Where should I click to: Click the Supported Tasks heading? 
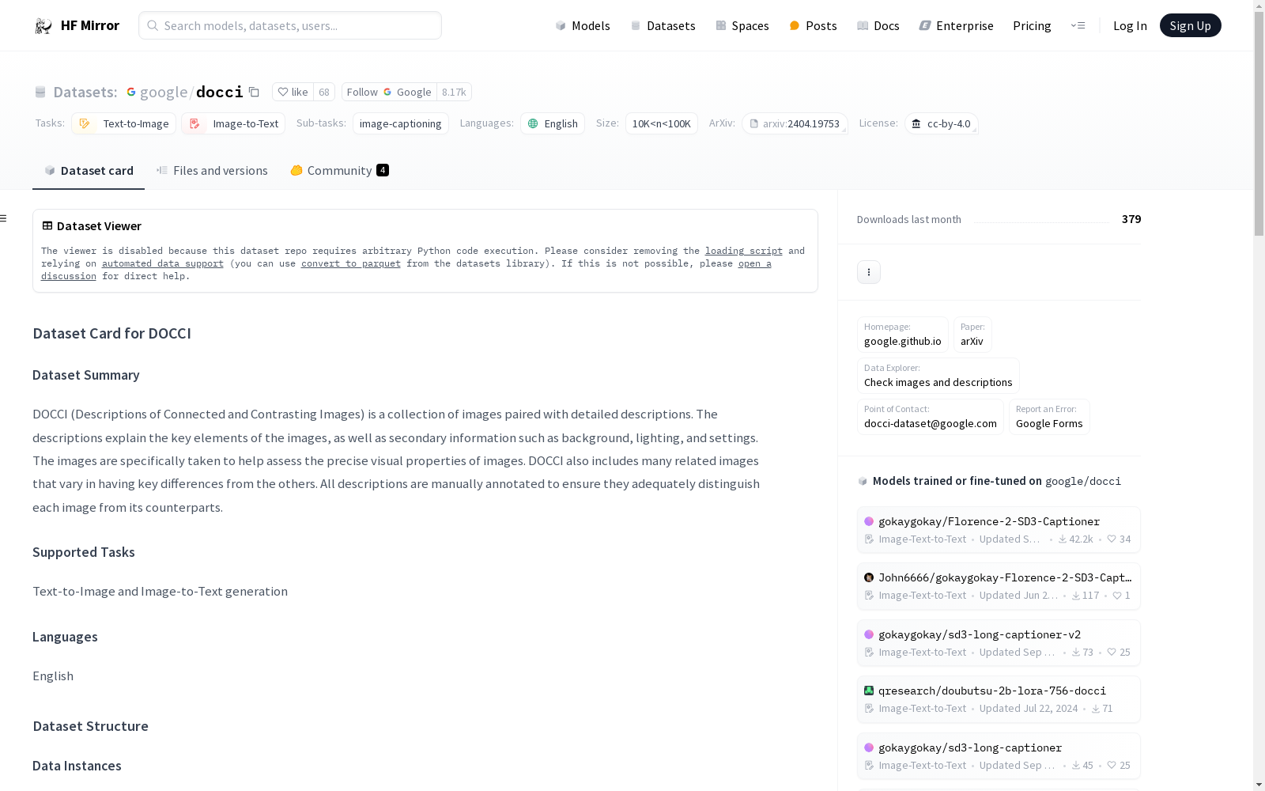(x=84, y=552)
